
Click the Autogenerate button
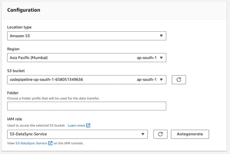(190, 134)
